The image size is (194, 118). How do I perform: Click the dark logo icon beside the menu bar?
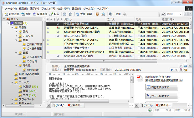pos(189,9)
